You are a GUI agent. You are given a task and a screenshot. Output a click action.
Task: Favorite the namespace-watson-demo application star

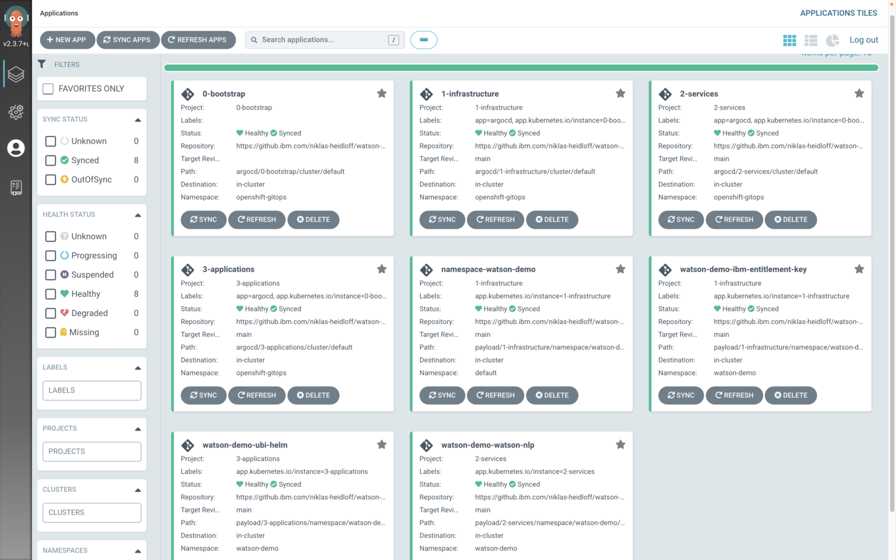[620, 269]
